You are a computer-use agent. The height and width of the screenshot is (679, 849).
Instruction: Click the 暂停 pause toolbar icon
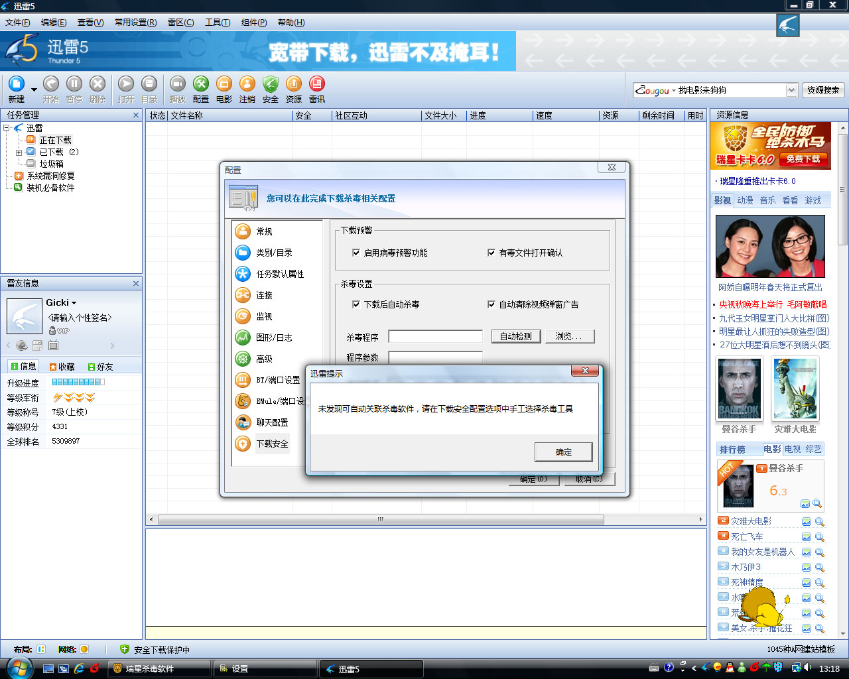coord(74,84)
